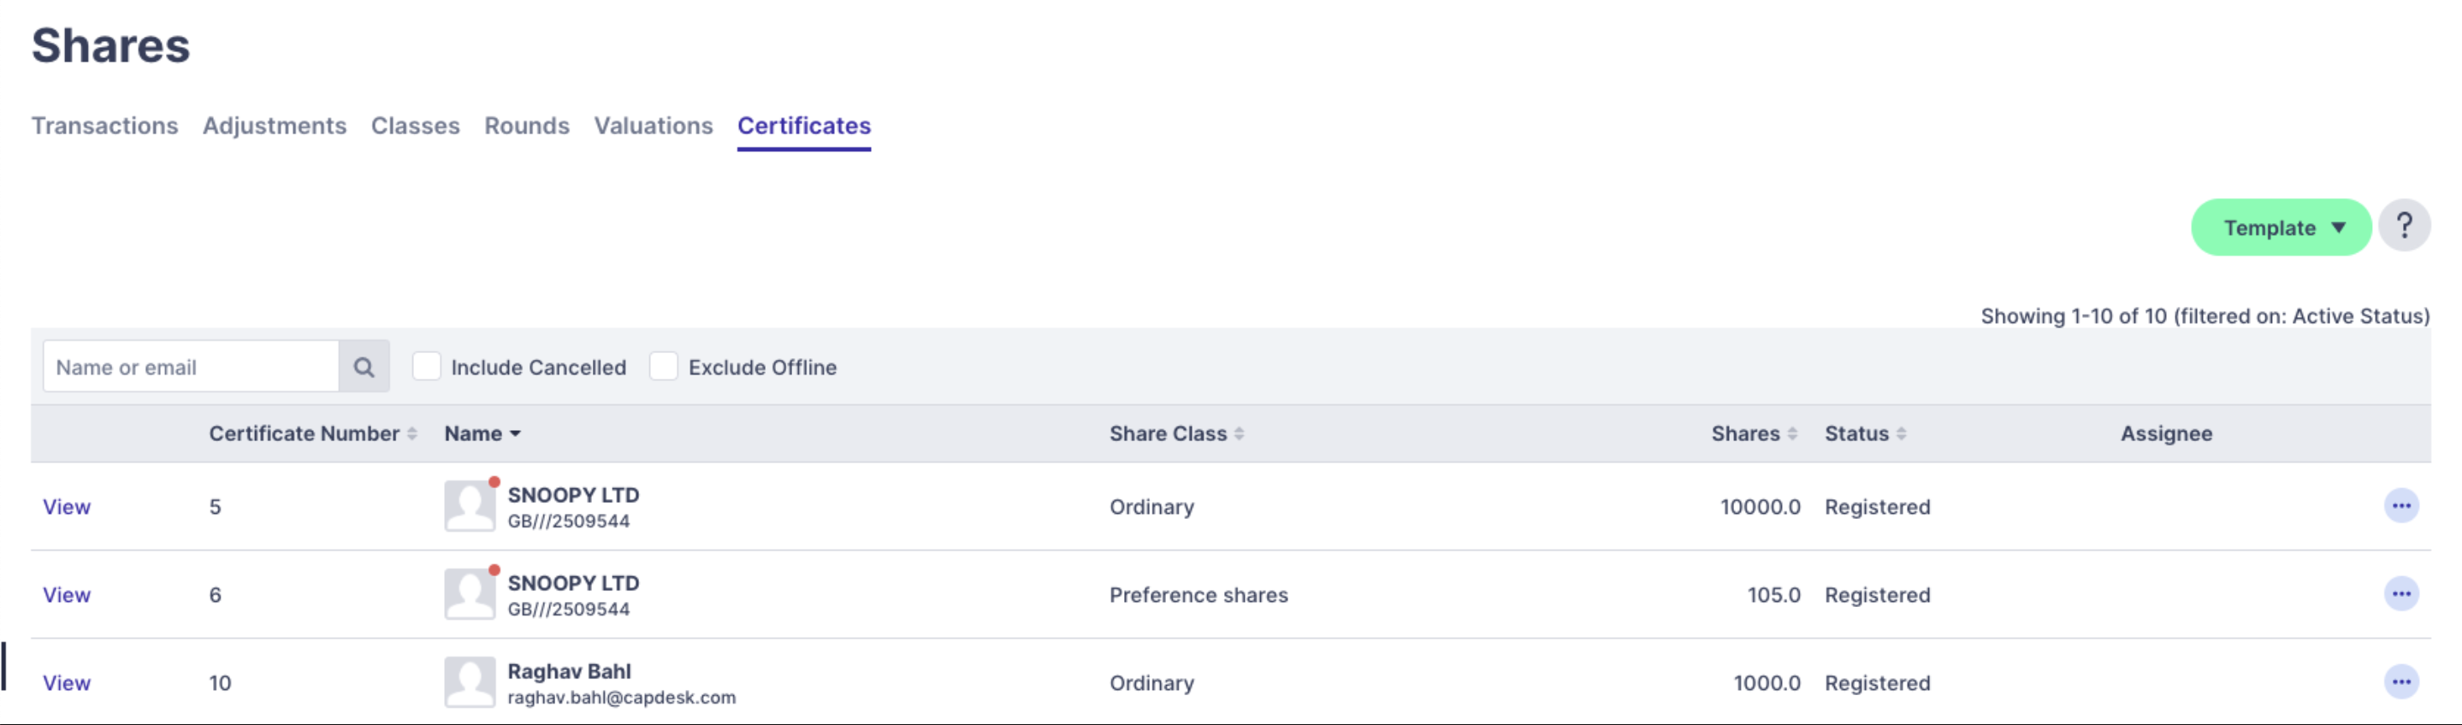Sort table by Share Class
2462x725 pixels.
tap(1176, 433)
